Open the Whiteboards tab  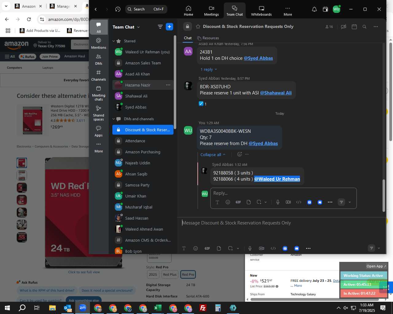pyautogui.click(x=261, y=11)
